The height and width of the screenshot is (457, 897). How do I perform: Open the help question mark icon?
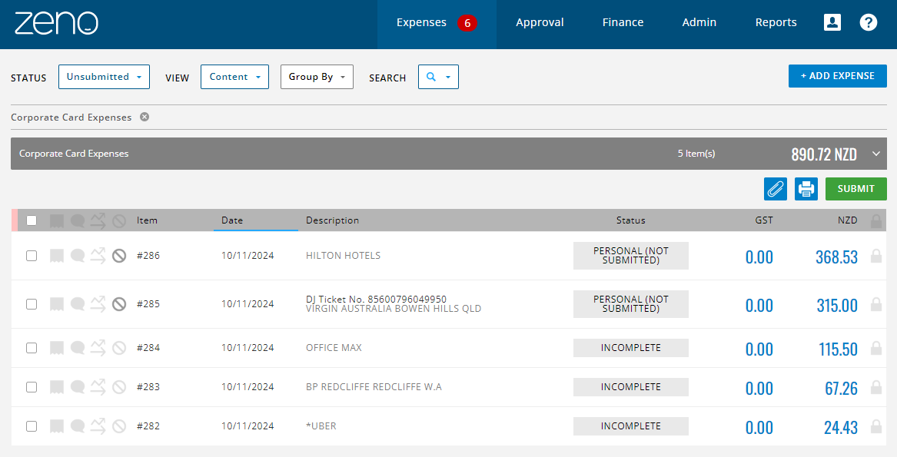click(868, 22)
